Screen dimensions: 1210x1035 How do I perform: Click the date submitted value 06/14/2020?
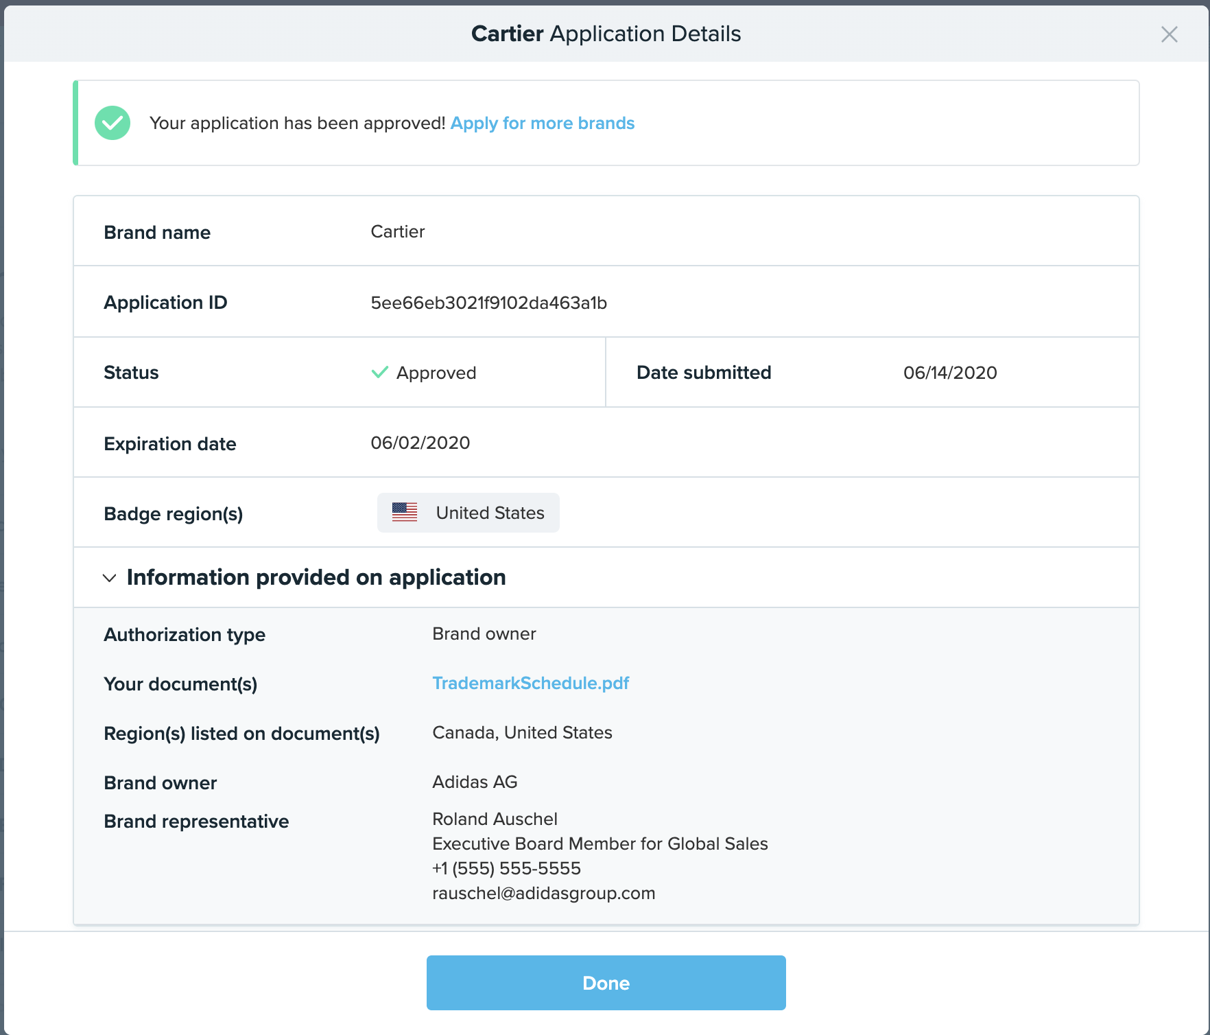(949, 373)
